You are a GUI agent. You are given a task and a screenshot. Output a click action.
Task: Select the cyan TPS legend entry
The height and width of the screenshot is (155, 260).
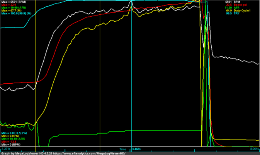pos(236,13)
